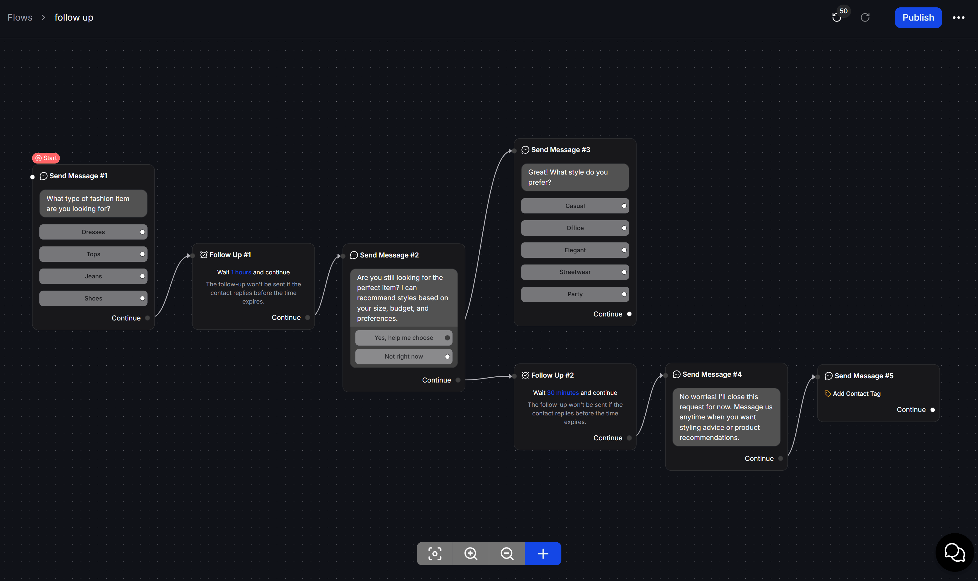Open the chat support bubble icon
Image resolution: width=978 pixels, height=581 pixels.
(x=955, y=552)
